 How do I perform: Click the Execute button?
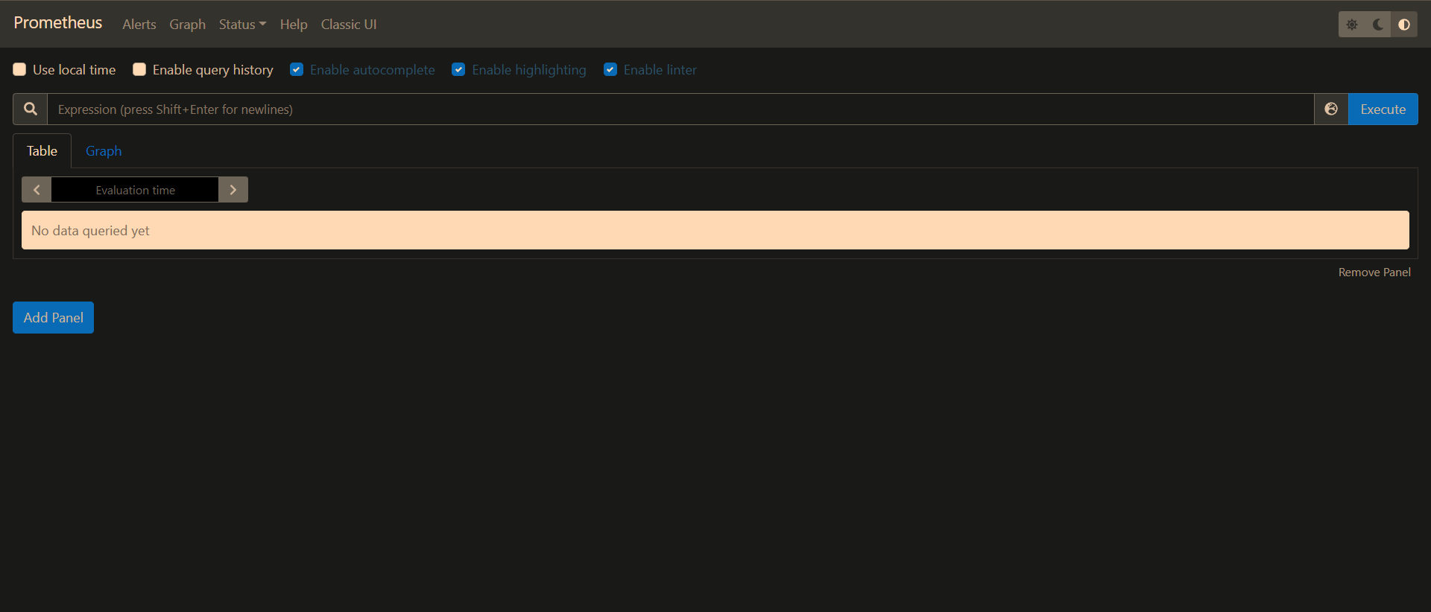click(x=1383, y=109)
